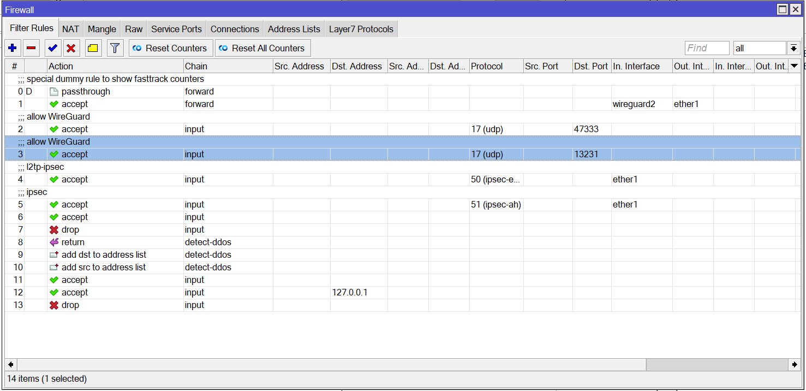Click the green accept check in rule 2
This screenshot has width=806, height=391.
click(x=54, y=129)
